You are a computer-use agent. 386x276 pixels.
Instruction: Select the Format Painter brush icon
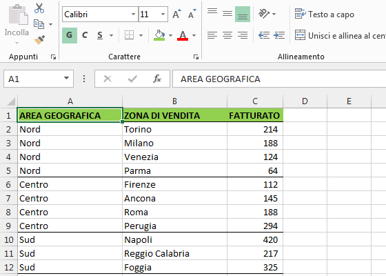[39, 40]
